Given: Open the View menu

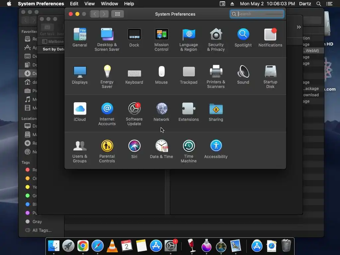Looking at the screenshot, I should coord(90,4).
